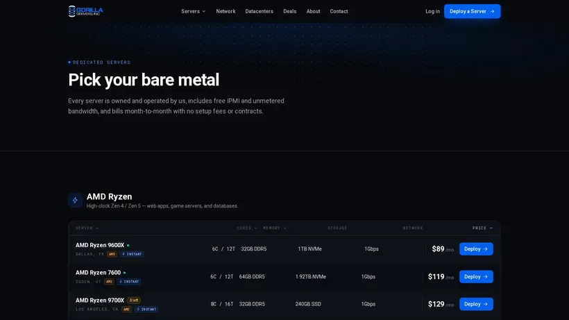Open the Servers dropdown menu
The width and height of the screenshot is (569, 320).
click(194, 11)
